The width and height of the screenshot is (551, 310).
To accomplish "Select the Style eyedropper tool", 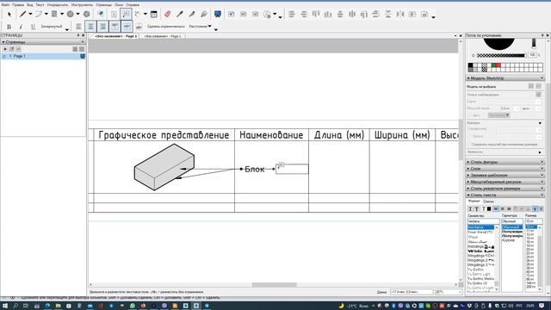I will [x=180, y=14].
